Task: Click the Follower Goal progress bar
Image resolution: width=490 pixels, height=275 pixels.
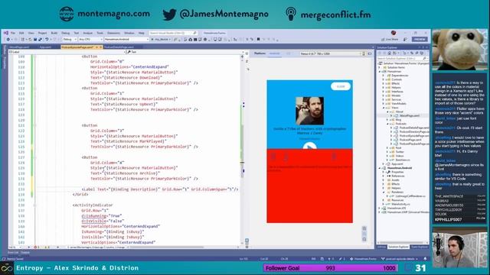Action: click(x=330, y=268)
